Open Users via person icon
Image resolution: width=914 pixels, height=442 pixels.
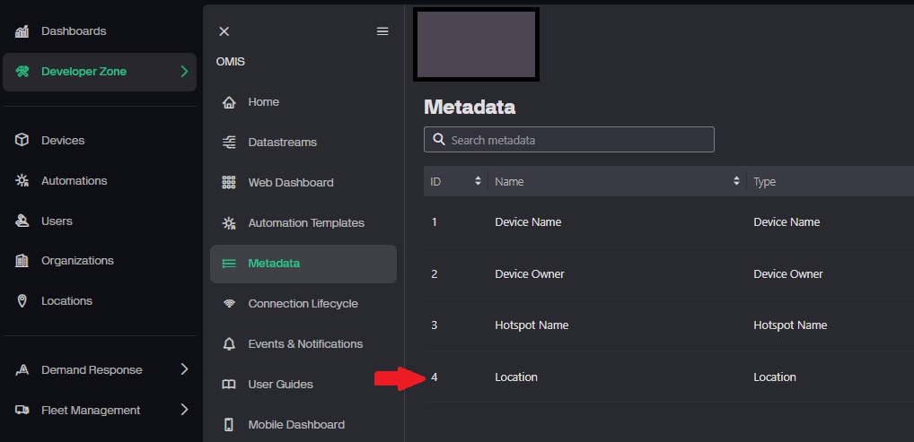(22, 221)
